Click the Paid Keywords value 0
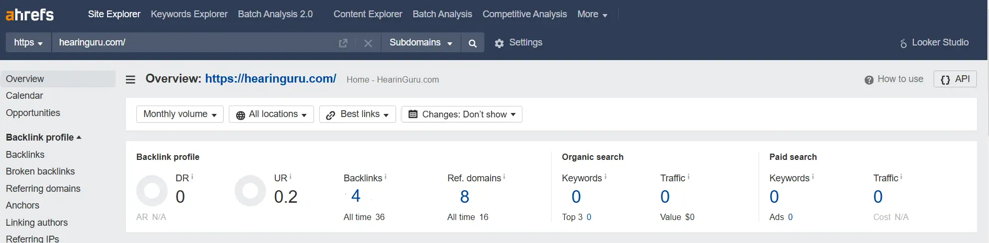Screen dimensions: 989x243 click(774, 196)
